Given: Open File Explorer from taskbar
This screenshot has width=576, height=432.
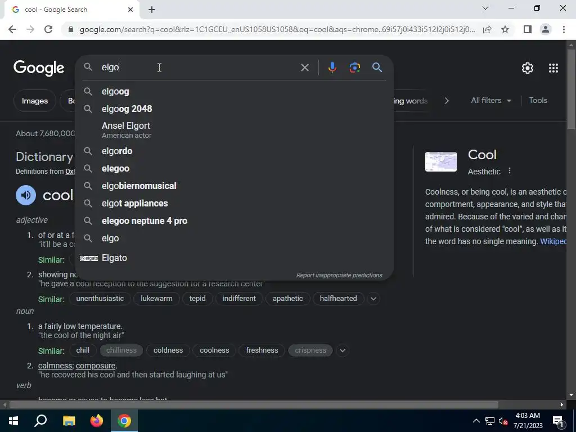Looking at the screenshot, I should (69, 421).
